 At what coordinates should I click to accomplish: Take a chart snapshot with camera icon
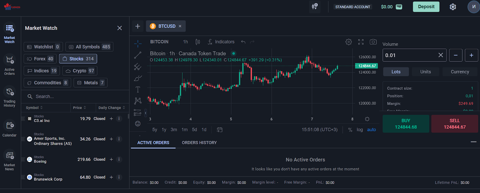click(x=373, y=42)
